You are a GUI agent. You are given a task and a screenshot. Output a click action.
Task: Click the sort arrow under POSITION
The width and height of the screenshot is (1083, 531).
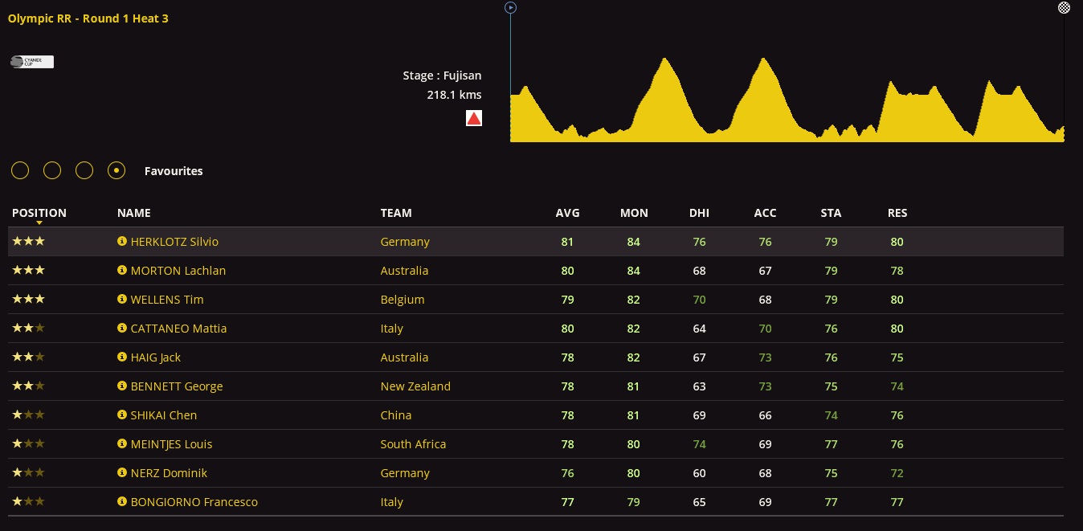click(x=39, y=223)
